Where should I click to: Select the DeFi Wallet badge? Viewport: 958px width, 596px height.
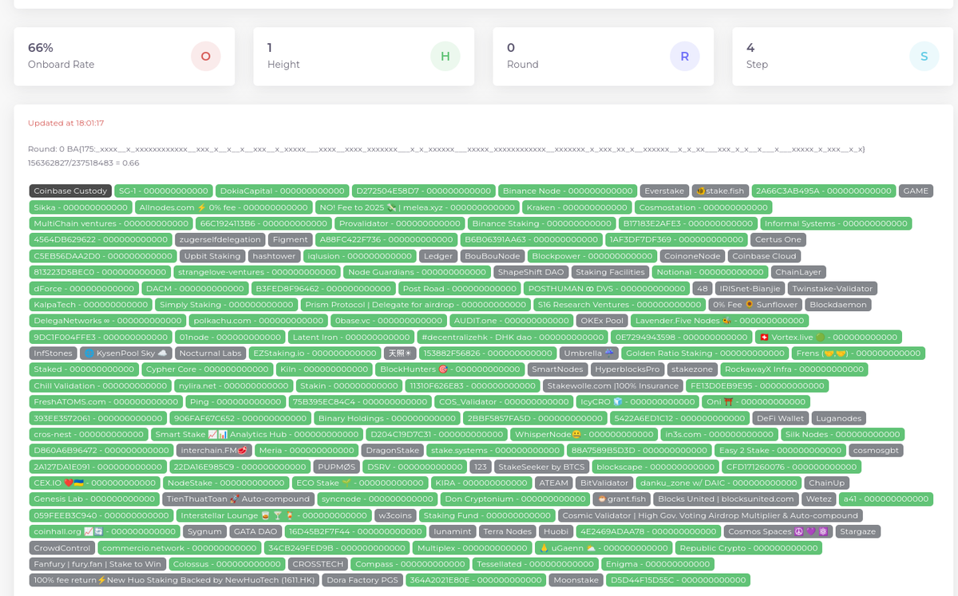780,418
